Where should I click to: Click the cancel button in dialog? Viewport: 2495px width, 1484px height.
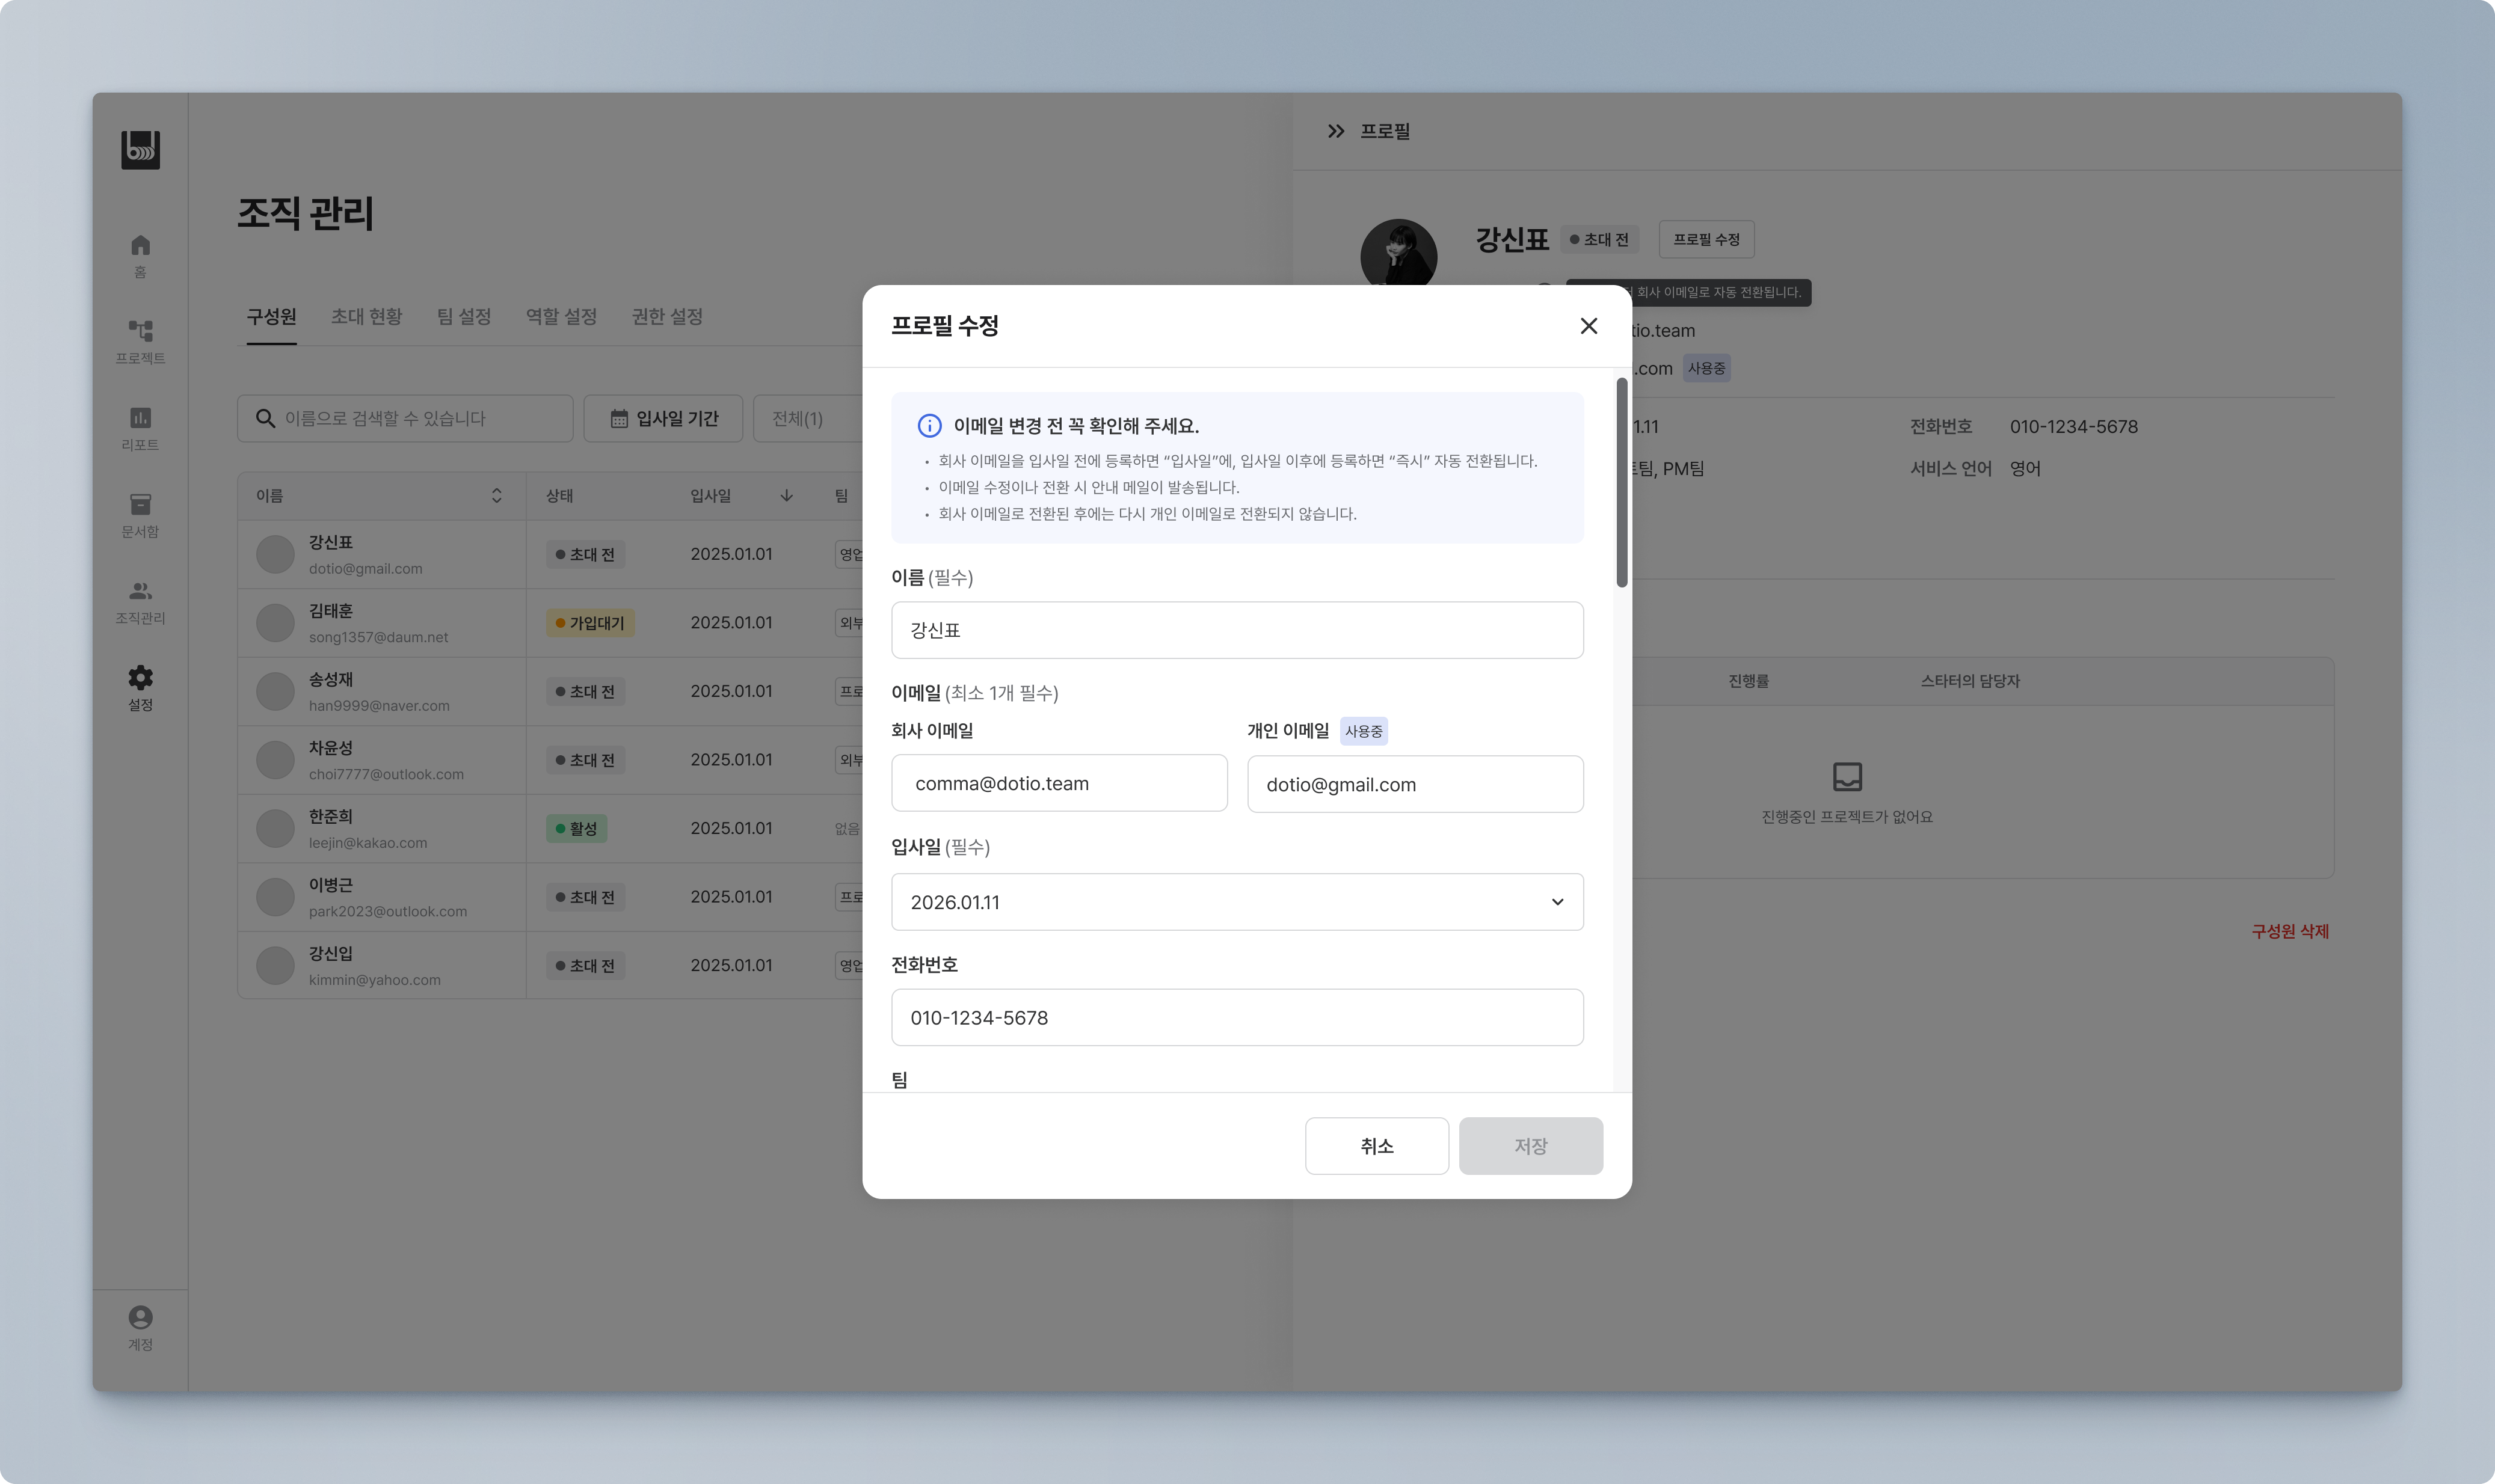pos(1376,1146)
